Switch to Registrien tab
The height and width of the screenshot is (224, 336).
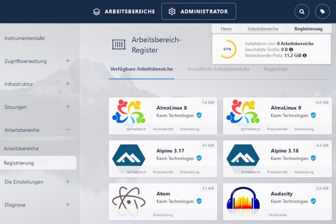[x=276, y=69]
